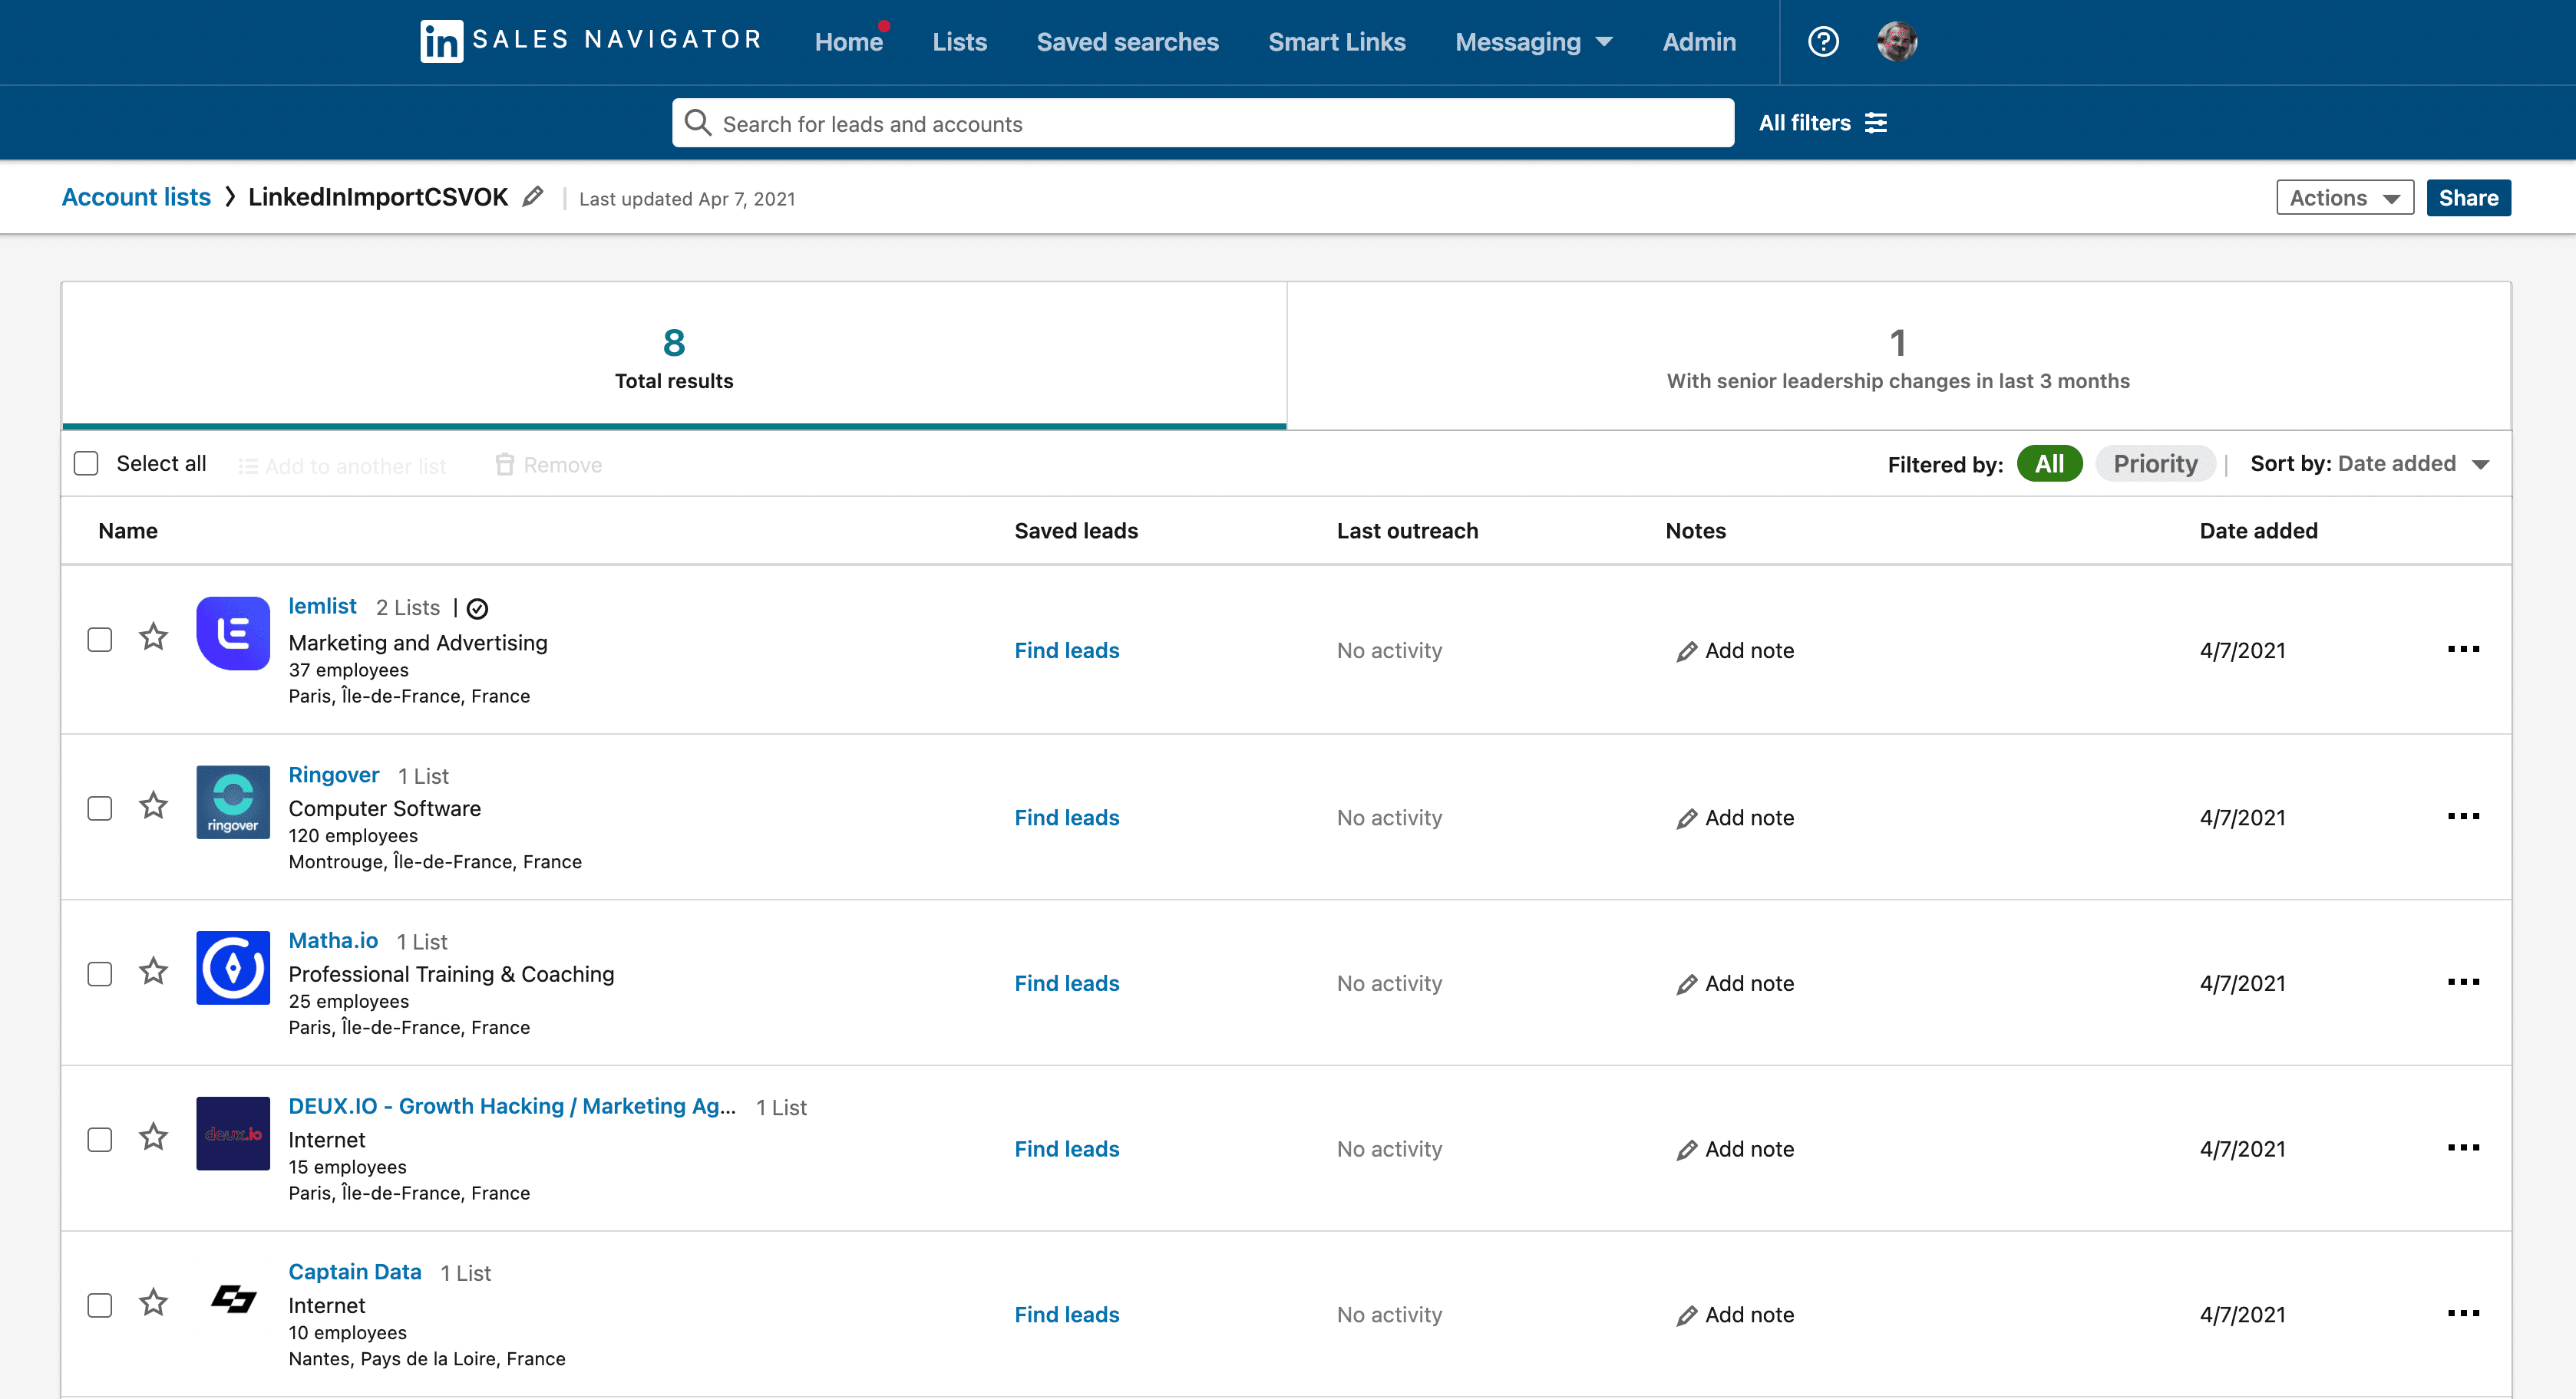Star the lemlist account
This screenshot has width=2576, height=1399.
(x=153, y=637)
